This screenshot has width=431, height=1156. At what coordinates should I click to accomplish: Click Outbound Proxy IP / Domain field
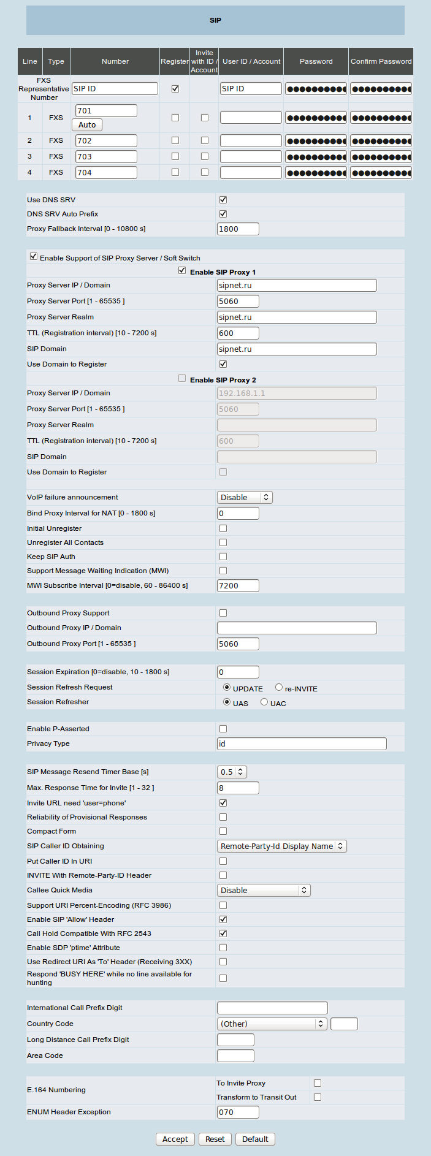[297, 628]
